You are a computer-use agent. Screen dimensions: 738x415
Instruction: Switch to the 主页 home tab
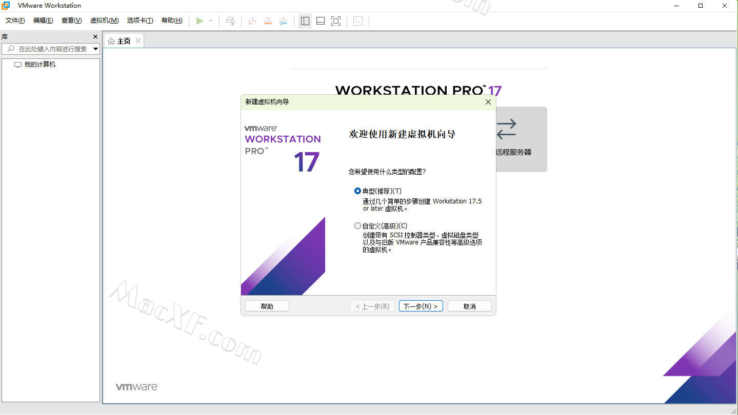124,41
